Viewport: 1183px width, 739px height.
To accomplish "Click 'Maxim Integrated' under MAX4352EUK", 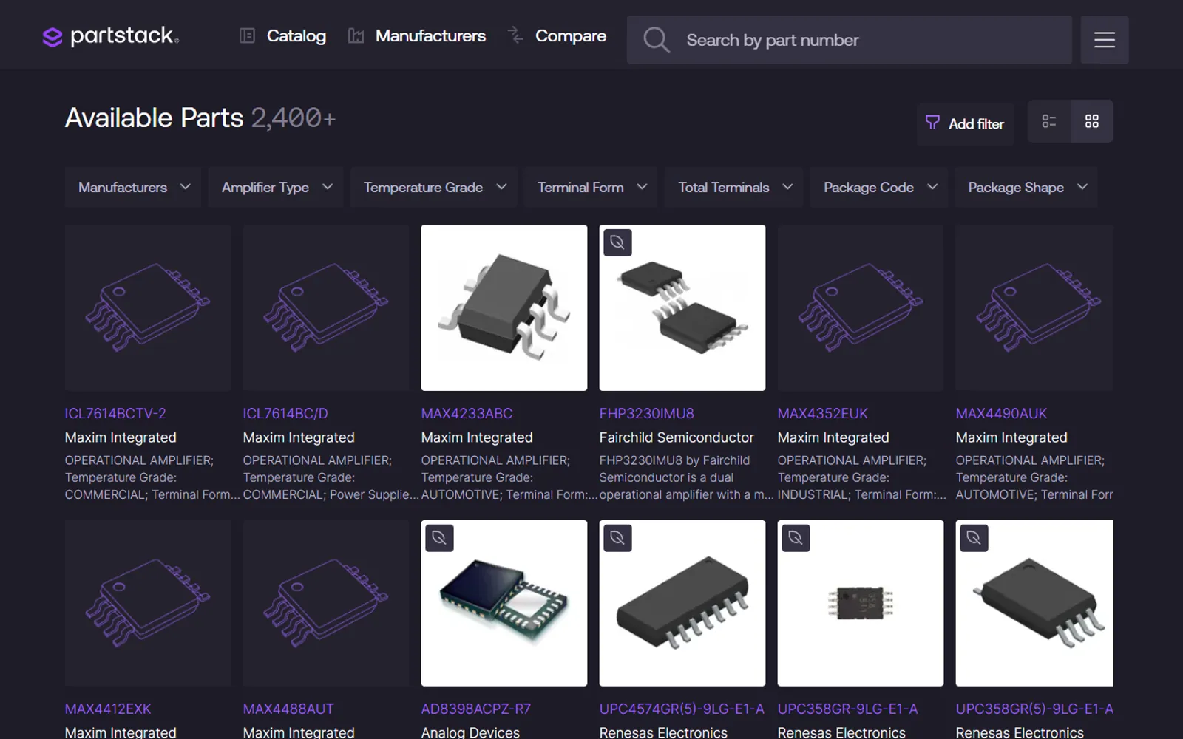I will 833,437.
